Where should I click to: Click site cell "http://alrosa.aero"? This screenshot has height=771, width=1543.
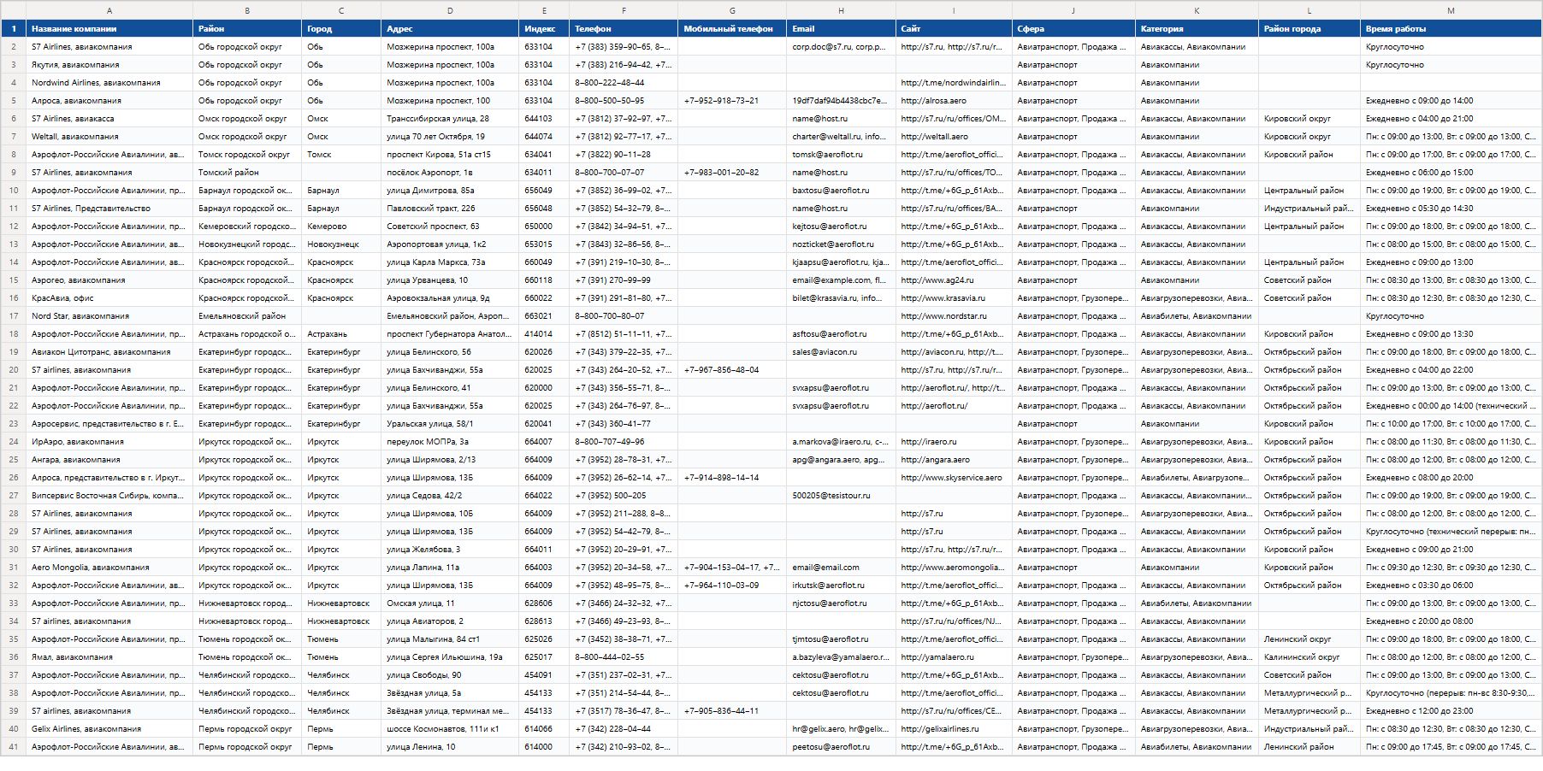[x=954, y=101]
